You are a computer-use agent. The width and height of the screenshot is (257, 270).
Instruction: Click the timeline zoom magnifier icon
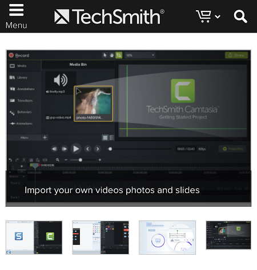(x=58, y=160)
